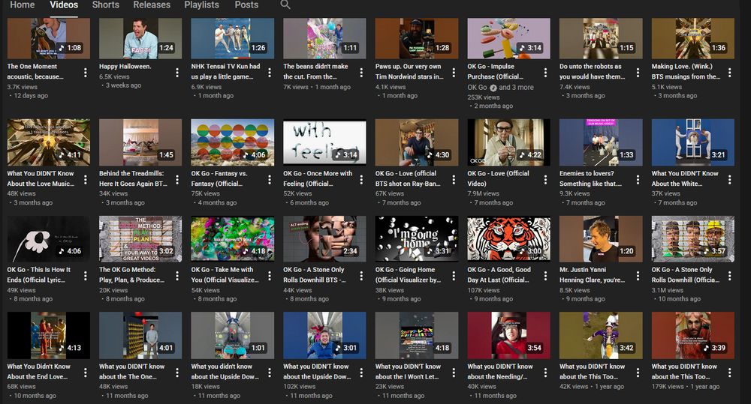Open the 'I'm going home' visualizer thumbnail

[417, 238]
